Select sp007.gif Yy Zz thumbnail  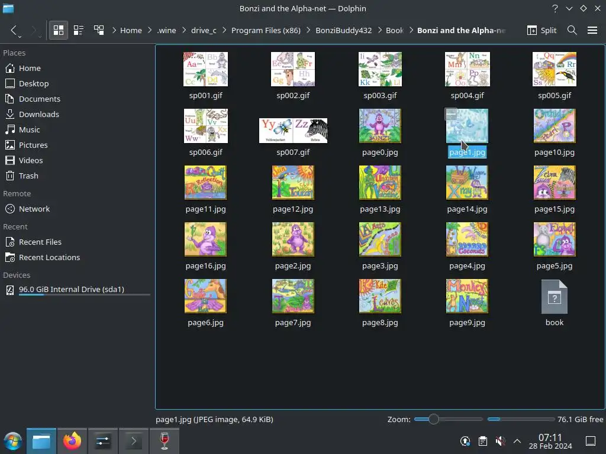293,131
